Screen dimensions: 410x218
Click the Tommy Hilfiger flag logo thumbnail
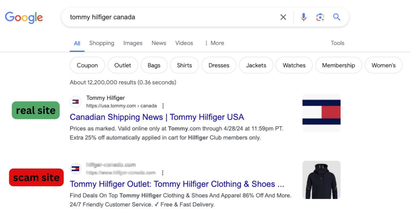(x=321, y=113)
